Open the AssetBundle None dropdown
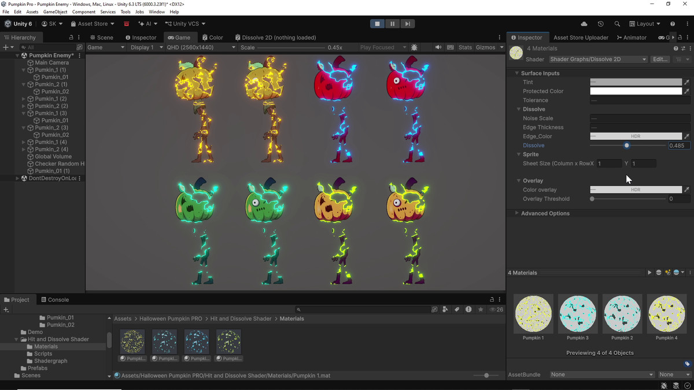 pyautogui.click(x=602, y=374)
